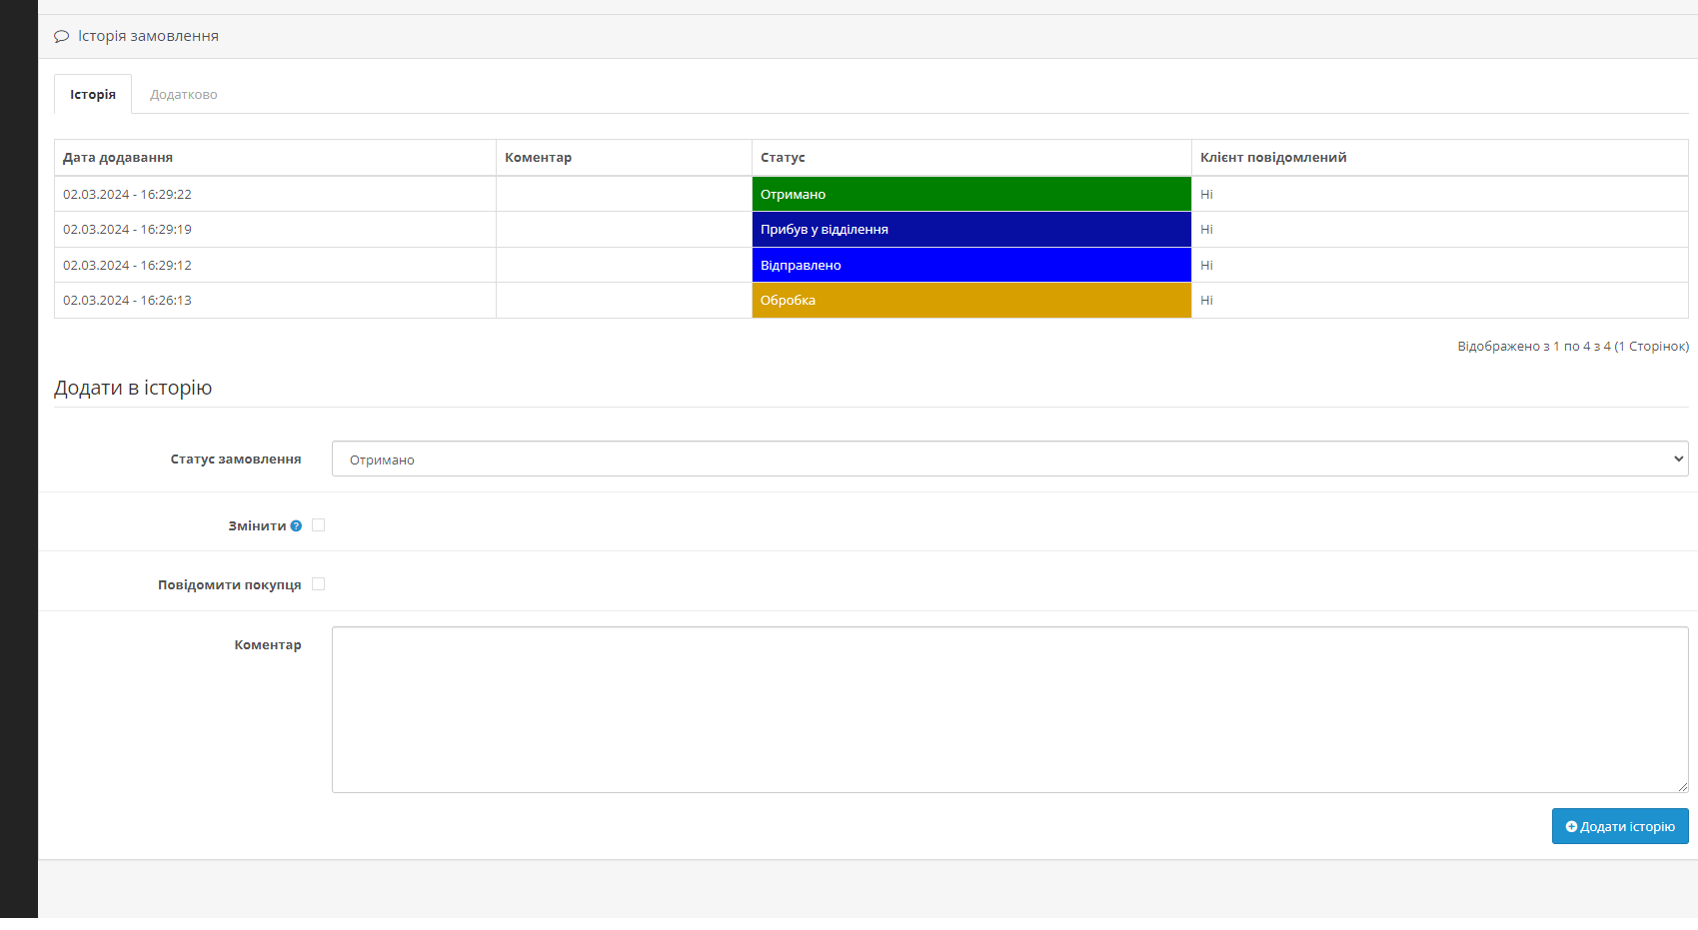This screenshot has height=930, width=1698.
Task: Focus the Коментар text area
Action: coord(1009,709)
